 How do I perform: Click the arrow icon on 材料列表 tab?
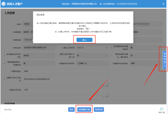(165, 66)
